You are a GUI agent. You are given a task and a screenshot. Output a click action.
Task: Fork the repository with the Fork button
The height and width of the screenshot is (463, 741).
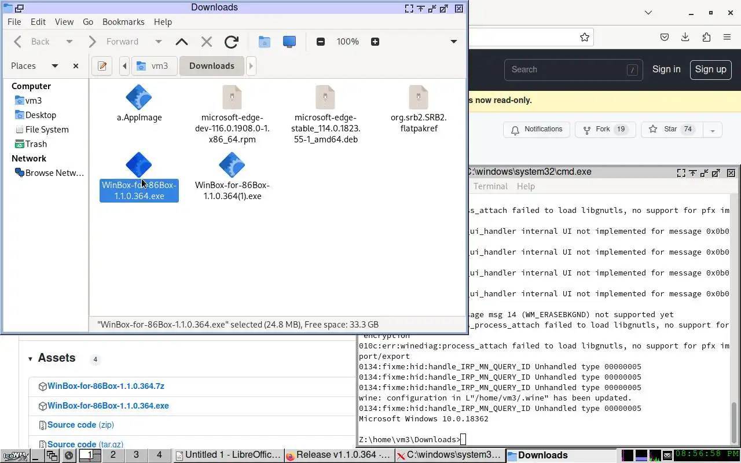click(x=605, y=129)
